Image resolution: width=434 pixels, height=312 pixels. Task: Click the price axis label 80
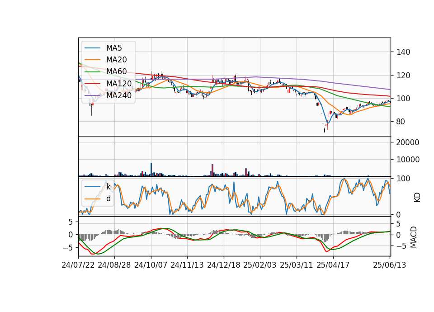pyautogui.click(x=401, y=122)
